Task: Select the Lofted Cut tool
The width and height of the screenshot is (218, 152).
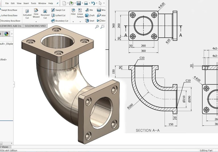Action: (58, 15)
